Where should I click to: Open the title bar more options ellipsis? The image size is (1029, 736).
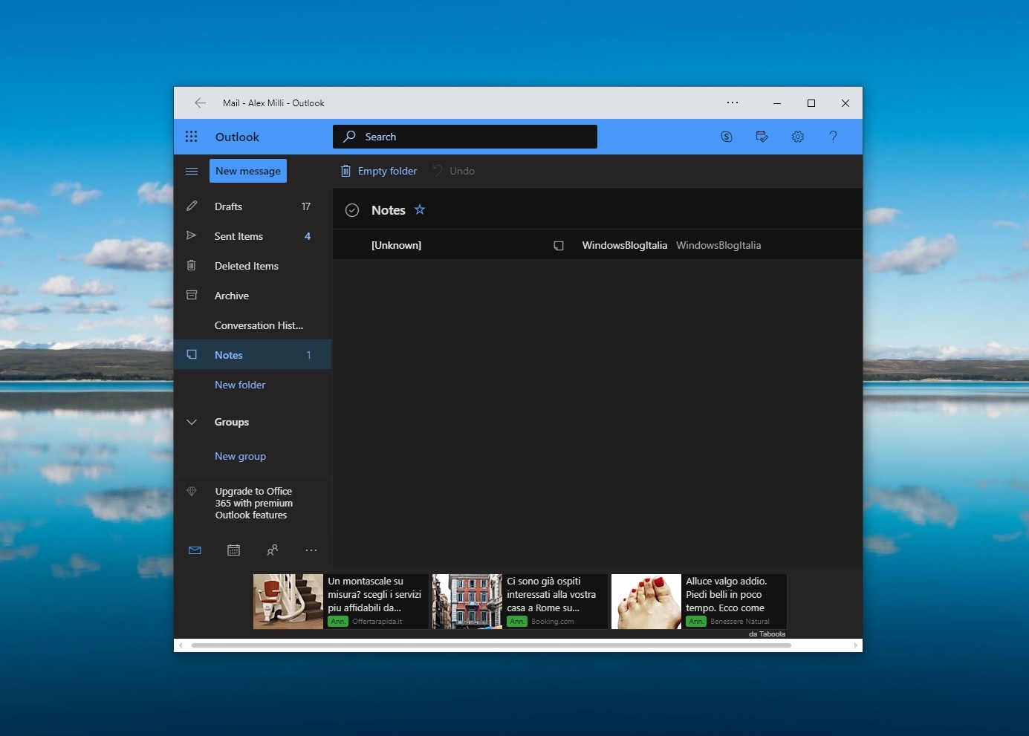coord(733,102)
